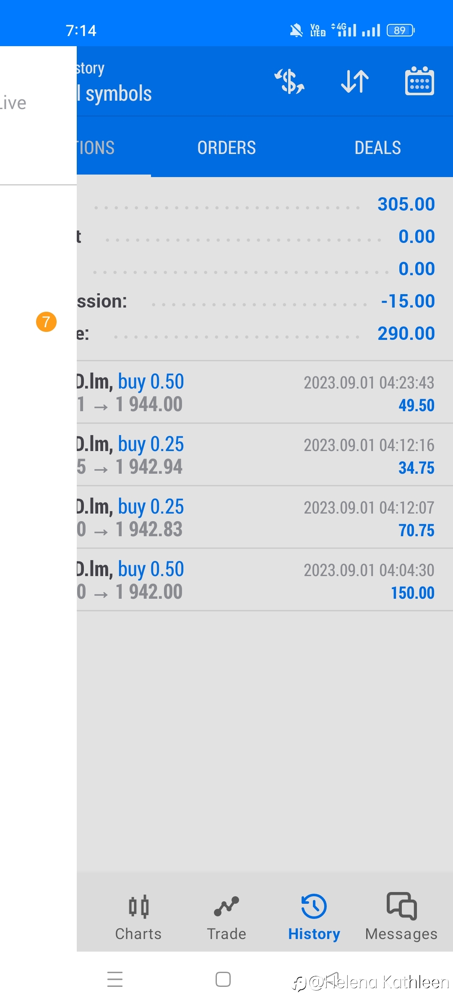This screenshot has width=453, height=1007.
Task: Open the Trade tab icon
Action: pos(226,907)
